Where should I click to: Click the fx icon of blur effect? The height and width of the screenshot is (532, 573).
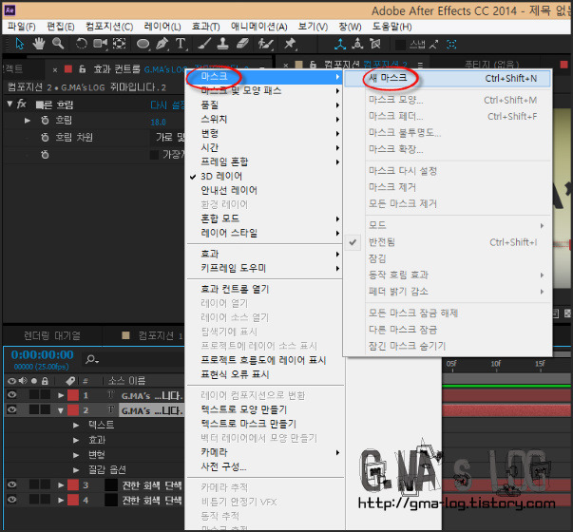[x=22, y=104]
